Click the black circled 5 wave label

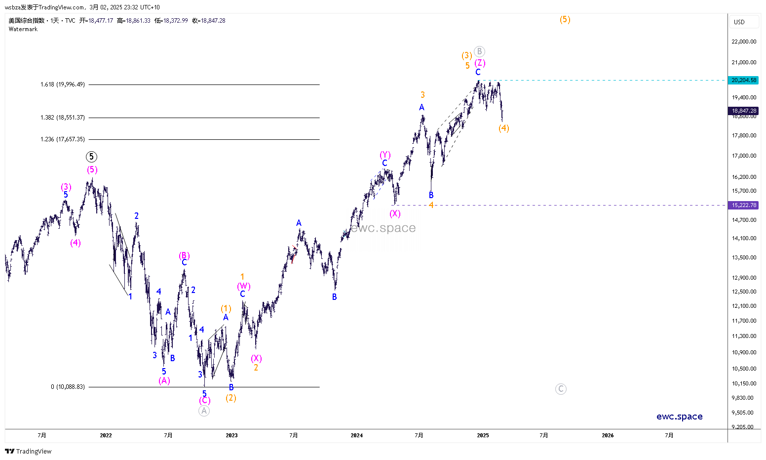tap(91, 157)
